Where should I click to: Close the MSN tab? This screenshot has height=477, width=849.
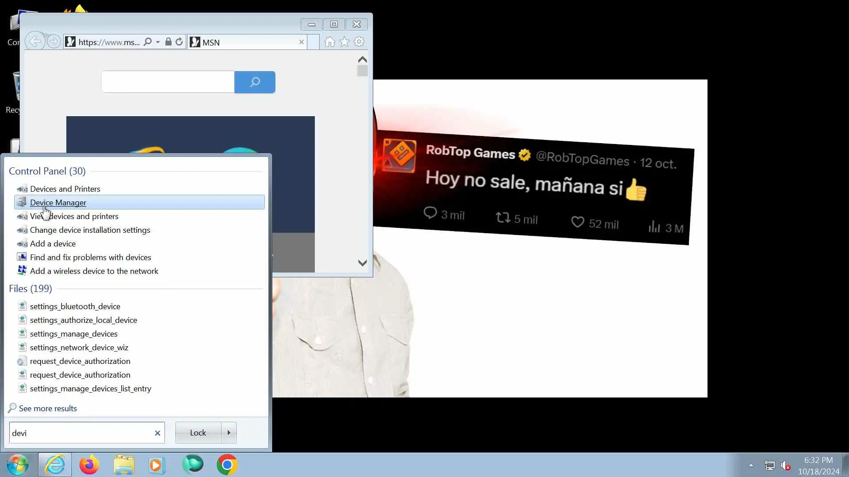(x=302, y=42)
